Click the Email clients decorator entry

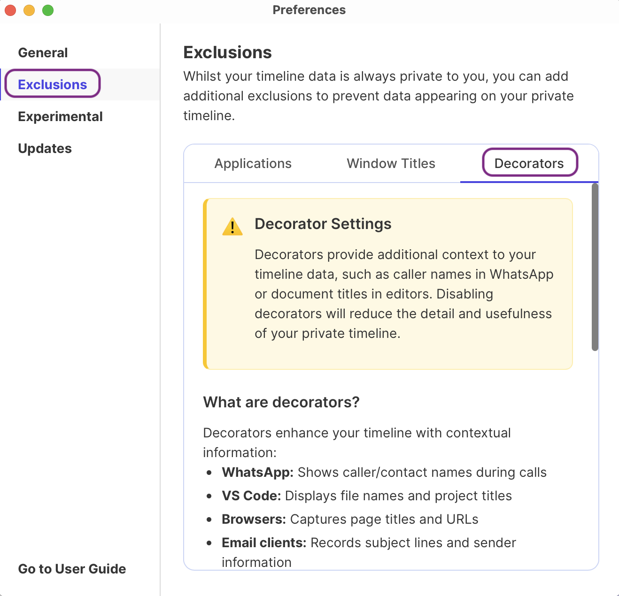[368, 543]
